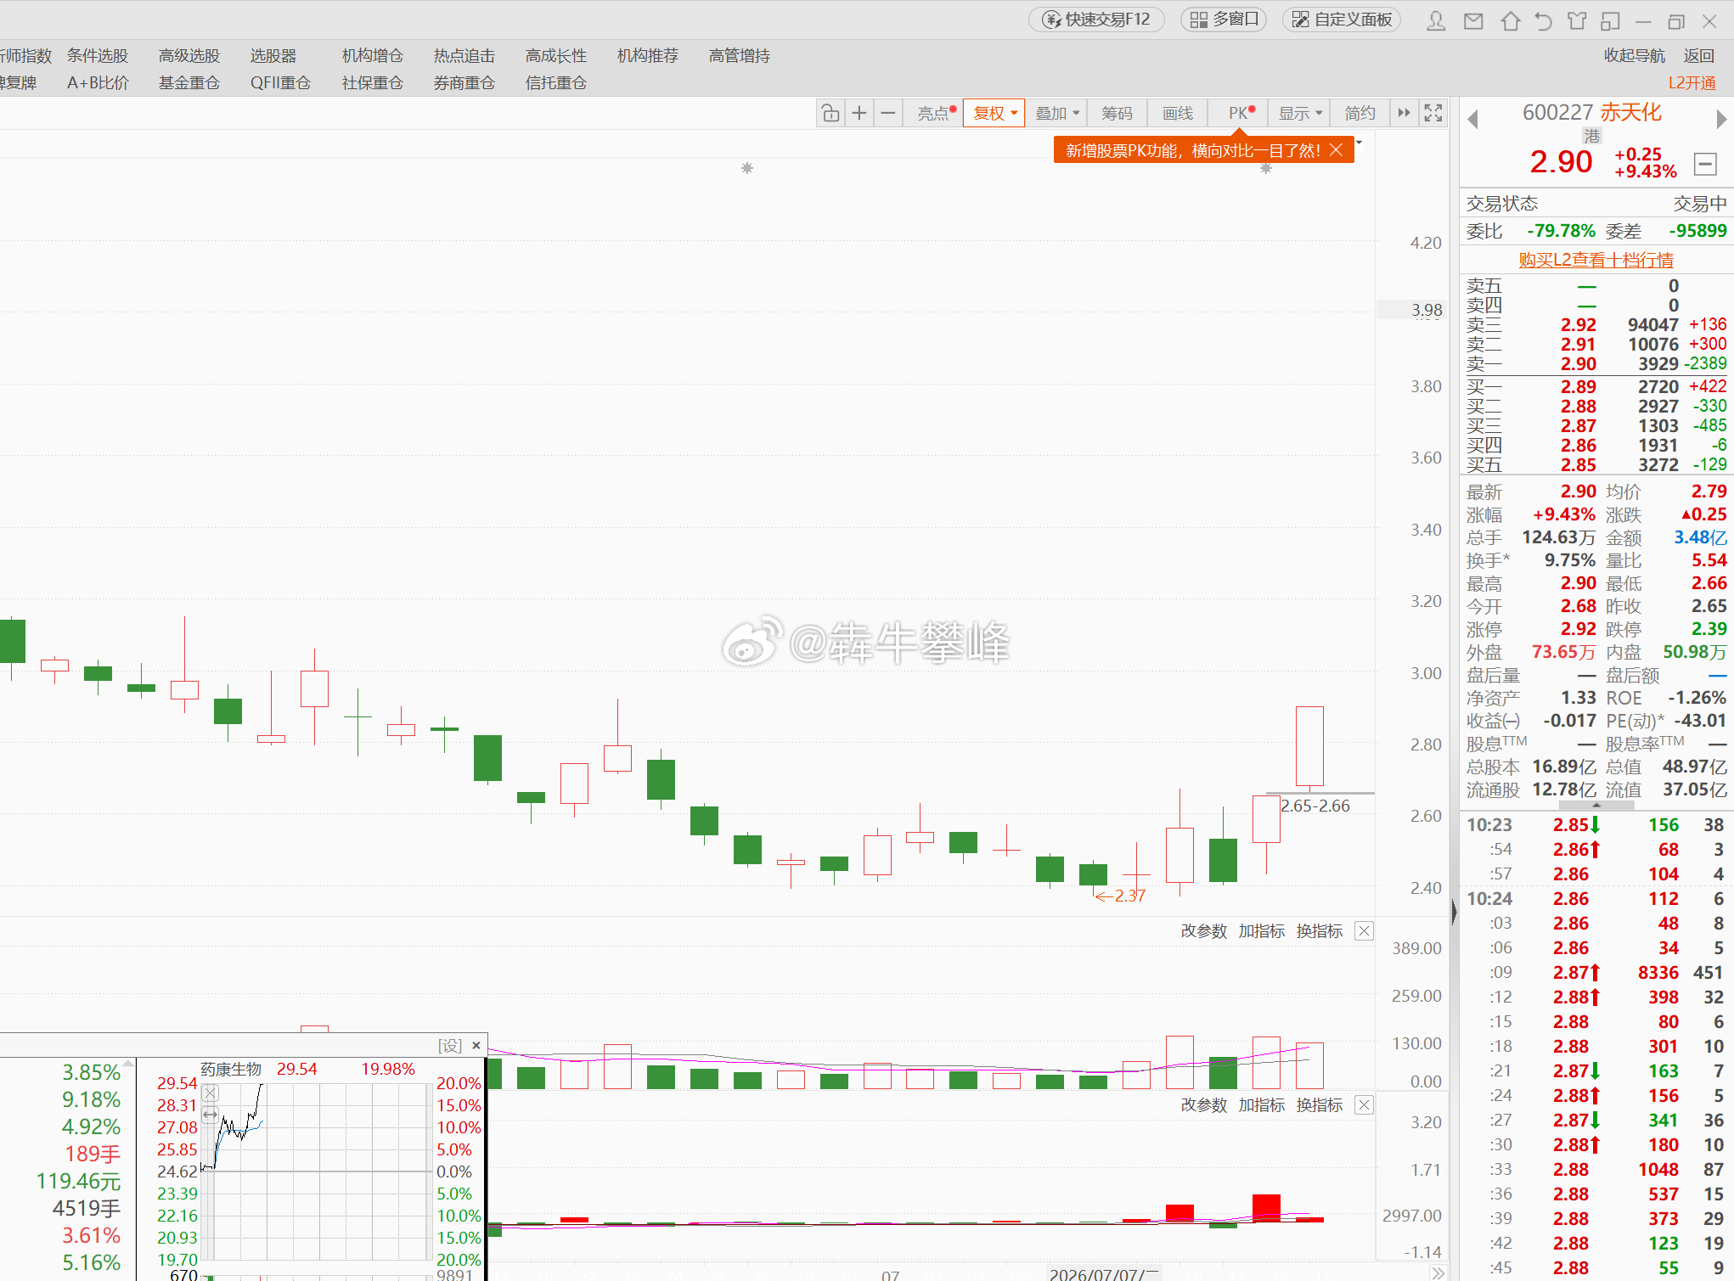Open the 叠加 dropdown
Screen dimensions: 1734x1281
point(1057,113)
